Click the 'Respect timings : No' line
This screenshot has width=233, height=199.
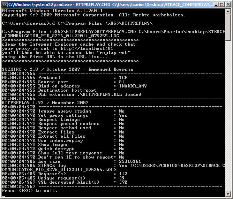(x=63, y=120)
